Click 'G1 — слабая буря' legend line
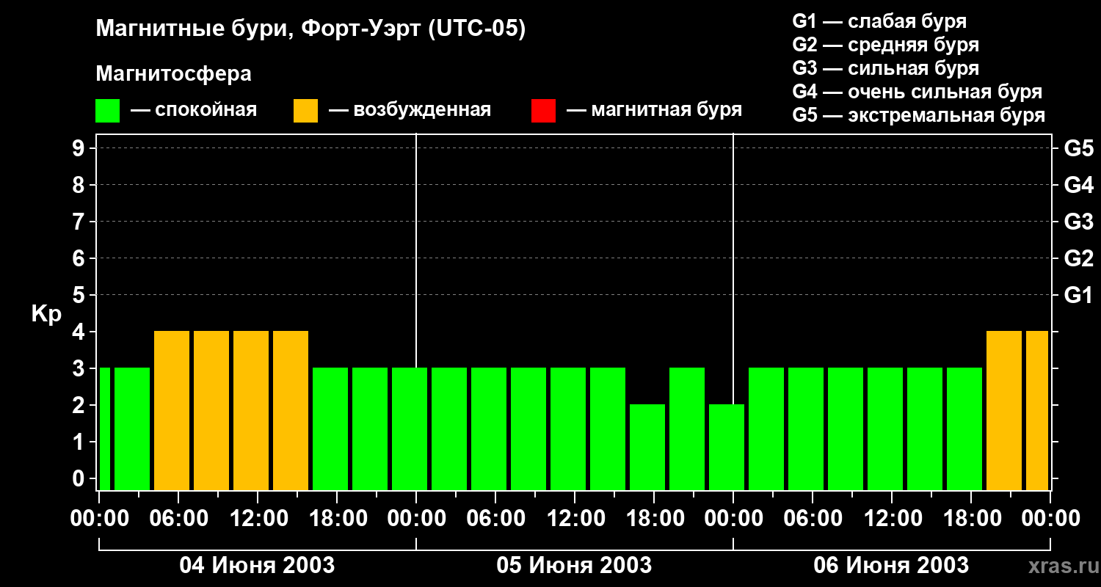This screenshot has width=1101, height=587. 879,21
